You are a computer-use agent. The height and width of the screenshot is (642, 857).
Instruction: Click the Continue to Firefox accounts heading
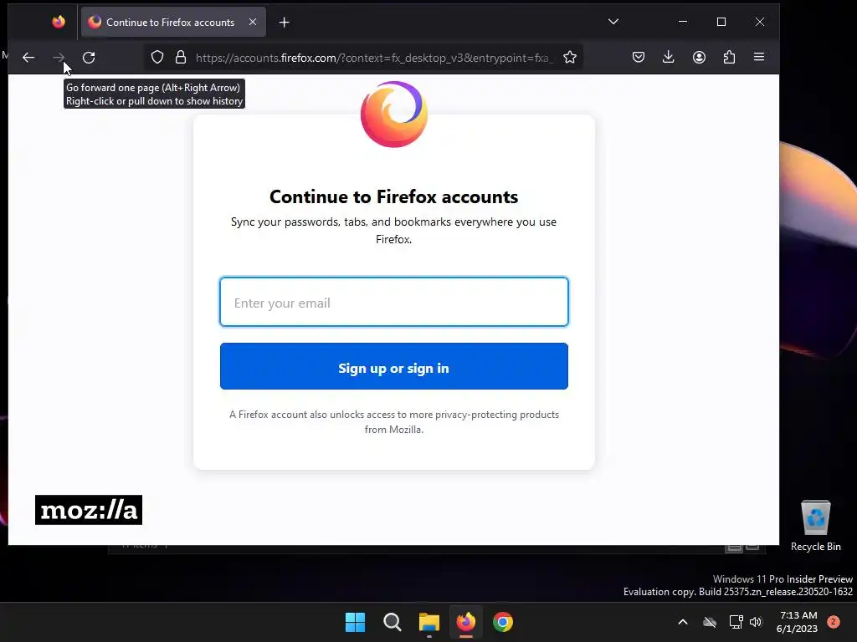pos(393,196)
